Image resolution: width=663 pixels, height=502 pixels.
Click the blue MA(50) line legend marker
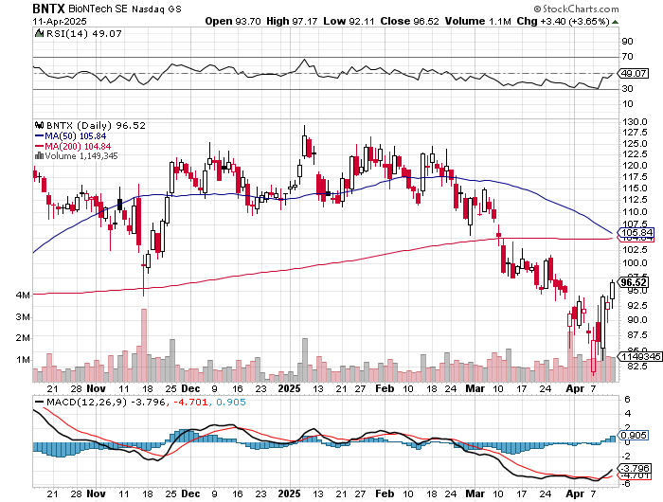40,136
